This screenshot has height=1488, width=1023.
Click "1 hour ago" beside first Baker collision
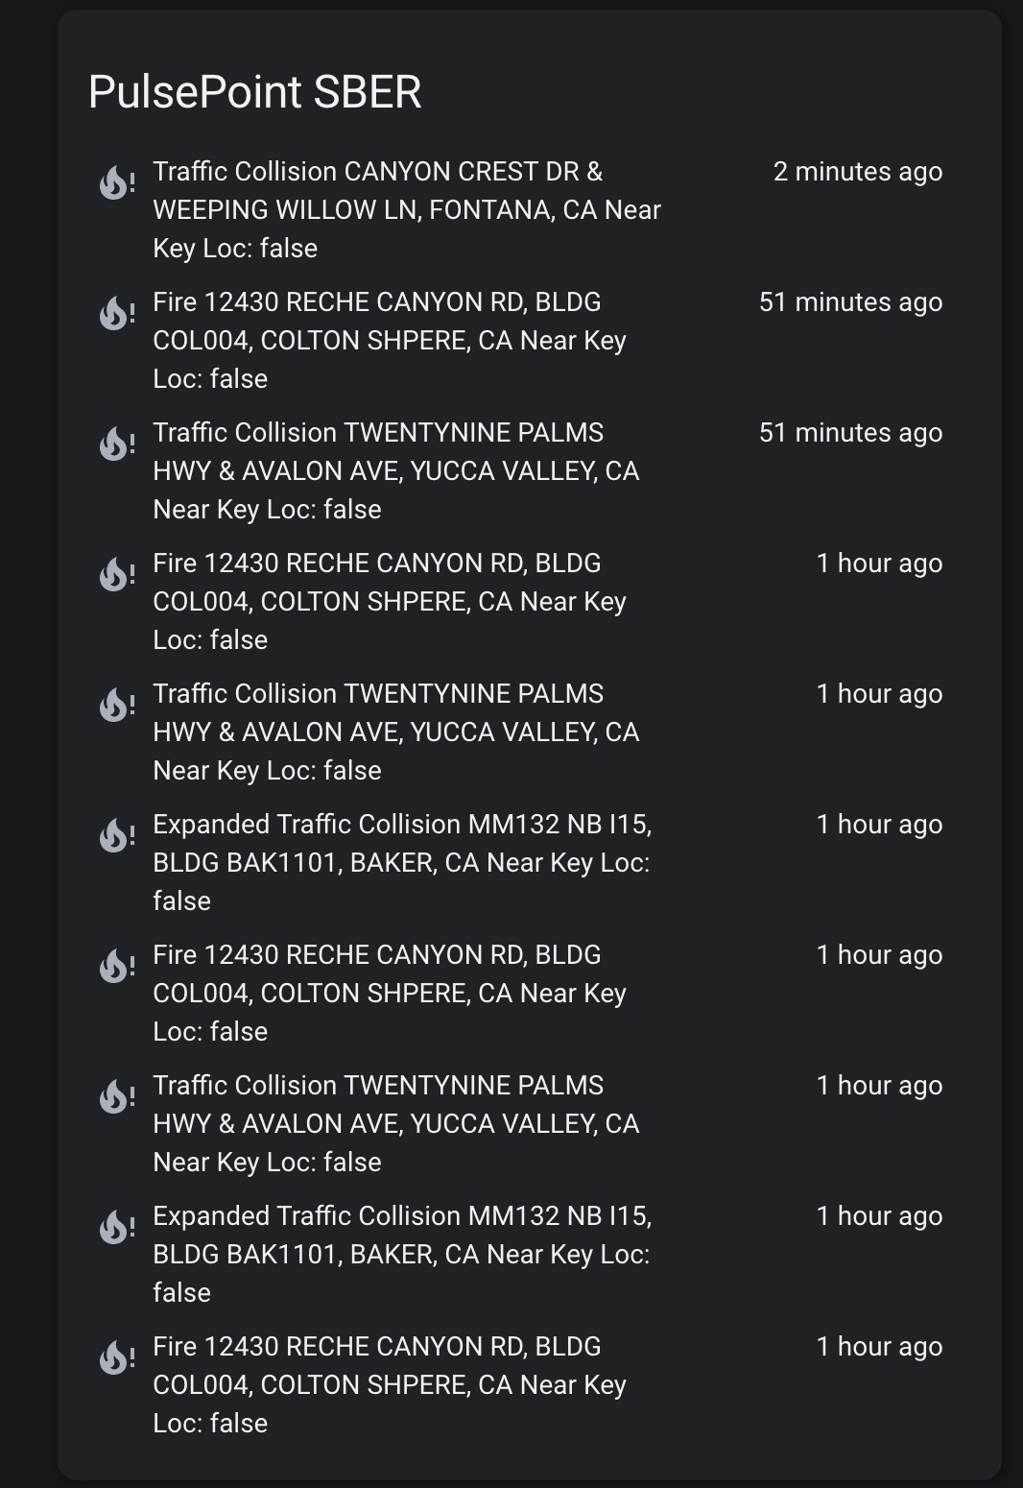coord(879,825)
